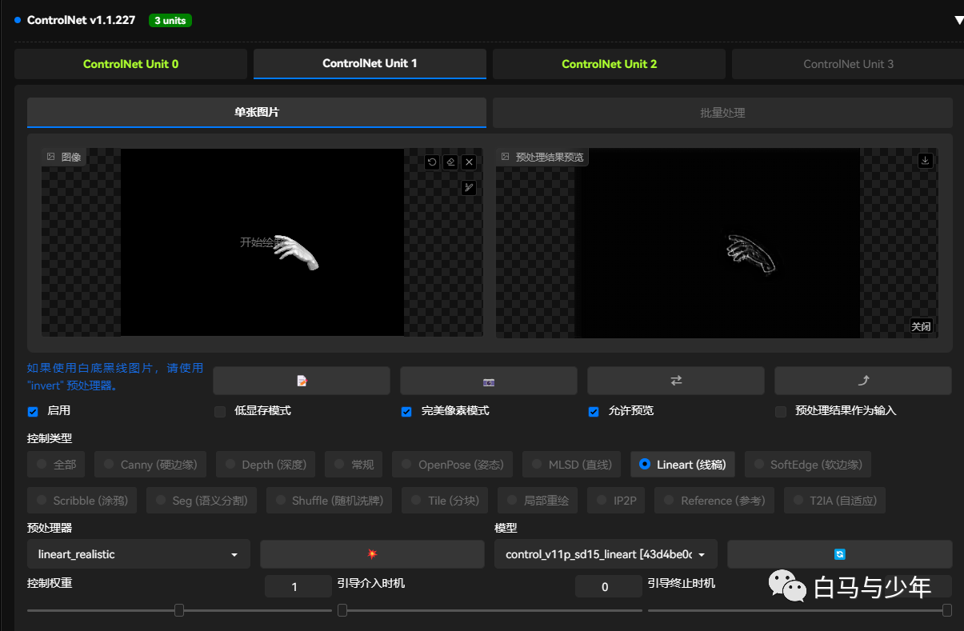
Task: Click the eraser icon on the image canvas
Action: pos(450,162)
